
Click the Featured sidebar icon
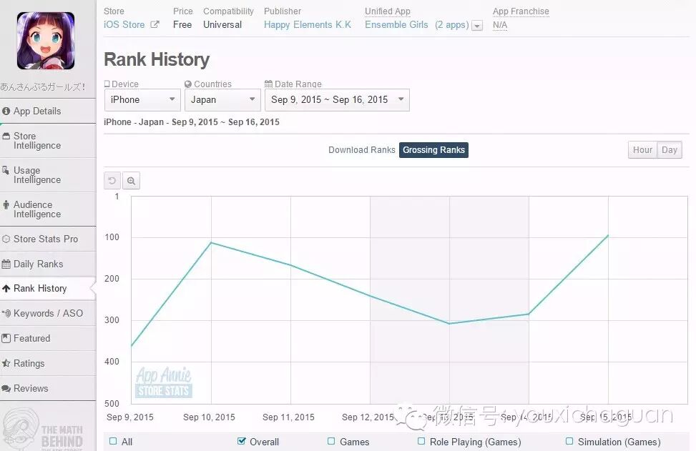click(6, 338)
